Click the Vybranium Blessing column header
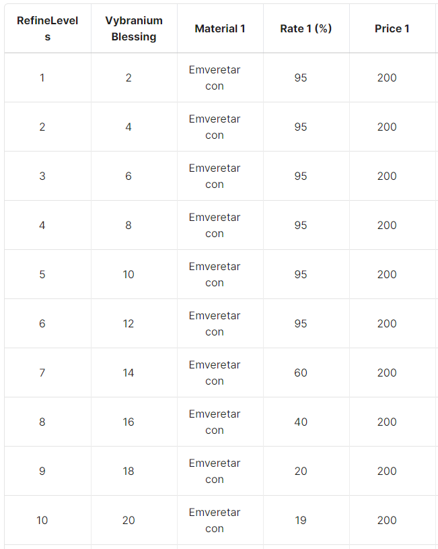Screen dimensions: 438x549 [x=134, y=28]
